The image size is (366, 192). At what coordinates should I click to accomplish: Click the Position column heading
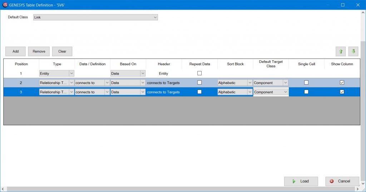click(x=21, y=64)
